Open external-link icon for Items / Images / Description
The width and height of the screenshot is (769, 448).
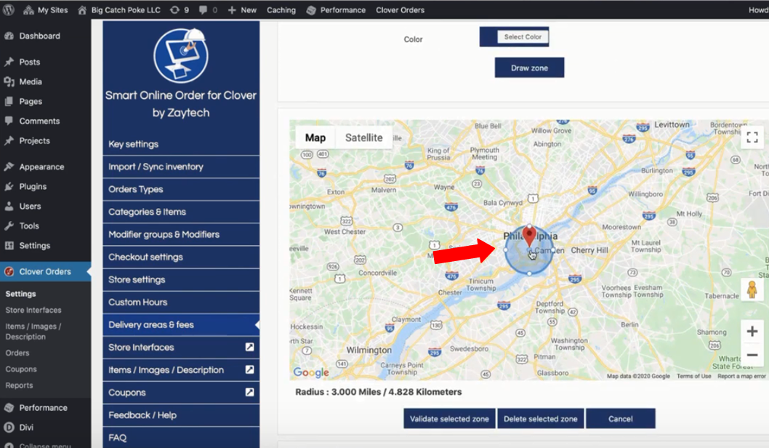coord(249,369)
